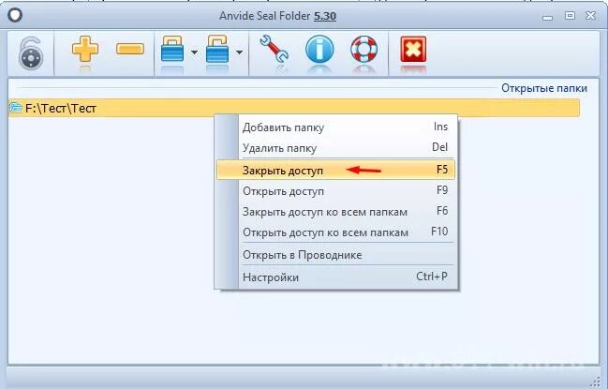Click the gray padlock program icon in toolbar
608x389 pixels.
tap(30, 53)
